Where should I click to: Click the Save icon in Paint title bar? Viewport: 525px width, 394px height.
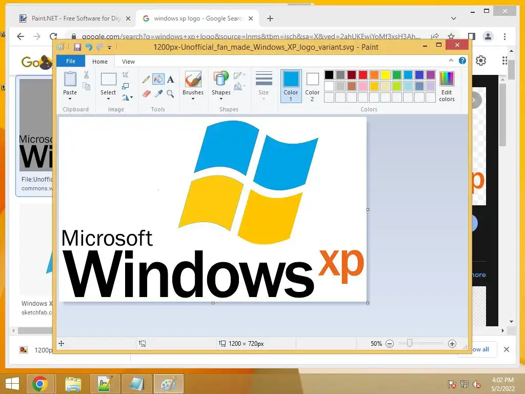point(77,47)
